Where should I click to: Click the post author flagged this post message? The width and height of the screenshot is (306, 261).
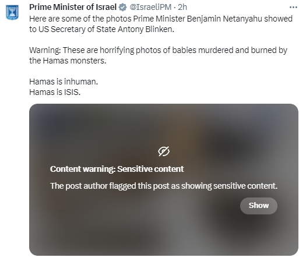pyautogui.click(x=164, y=186)
